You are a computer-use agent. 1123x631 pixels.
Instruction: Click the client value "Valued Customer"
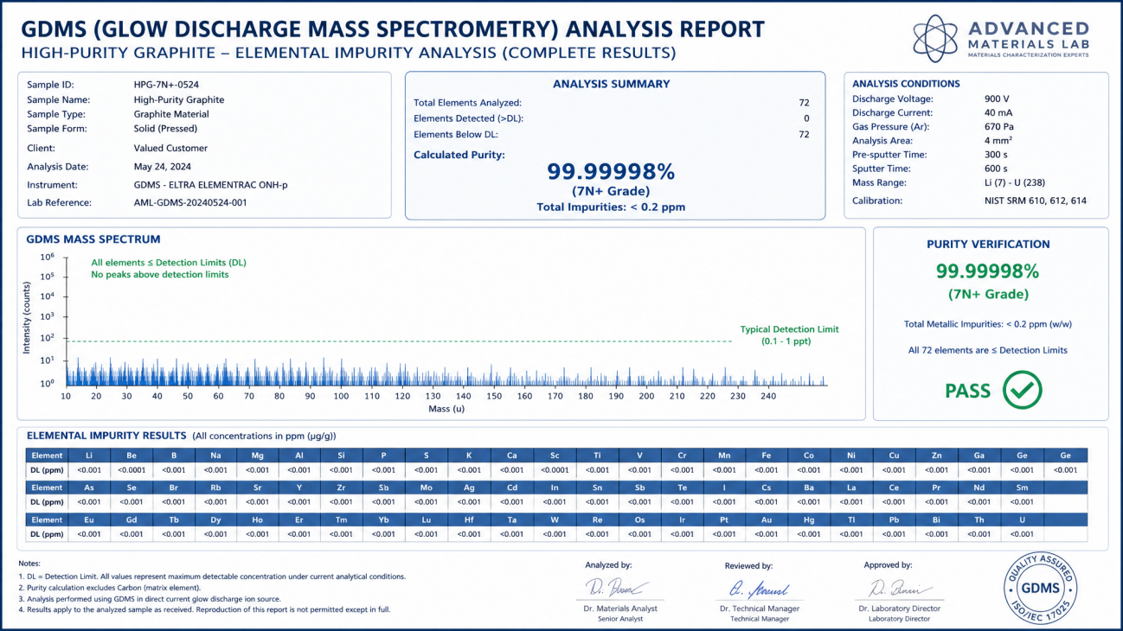[170, 148]
